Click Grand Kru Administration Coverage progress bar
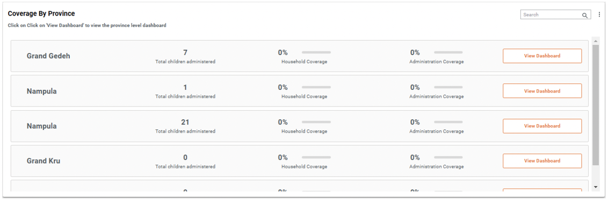 pos(448,157)
